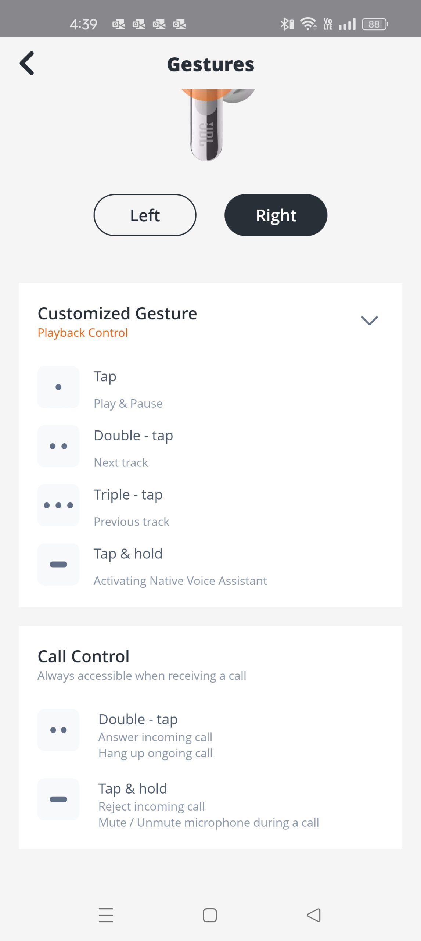The height and width of the screenshot is (941, 421).
Task: Expand the Customized Gesture chevron
Action: 369,321
